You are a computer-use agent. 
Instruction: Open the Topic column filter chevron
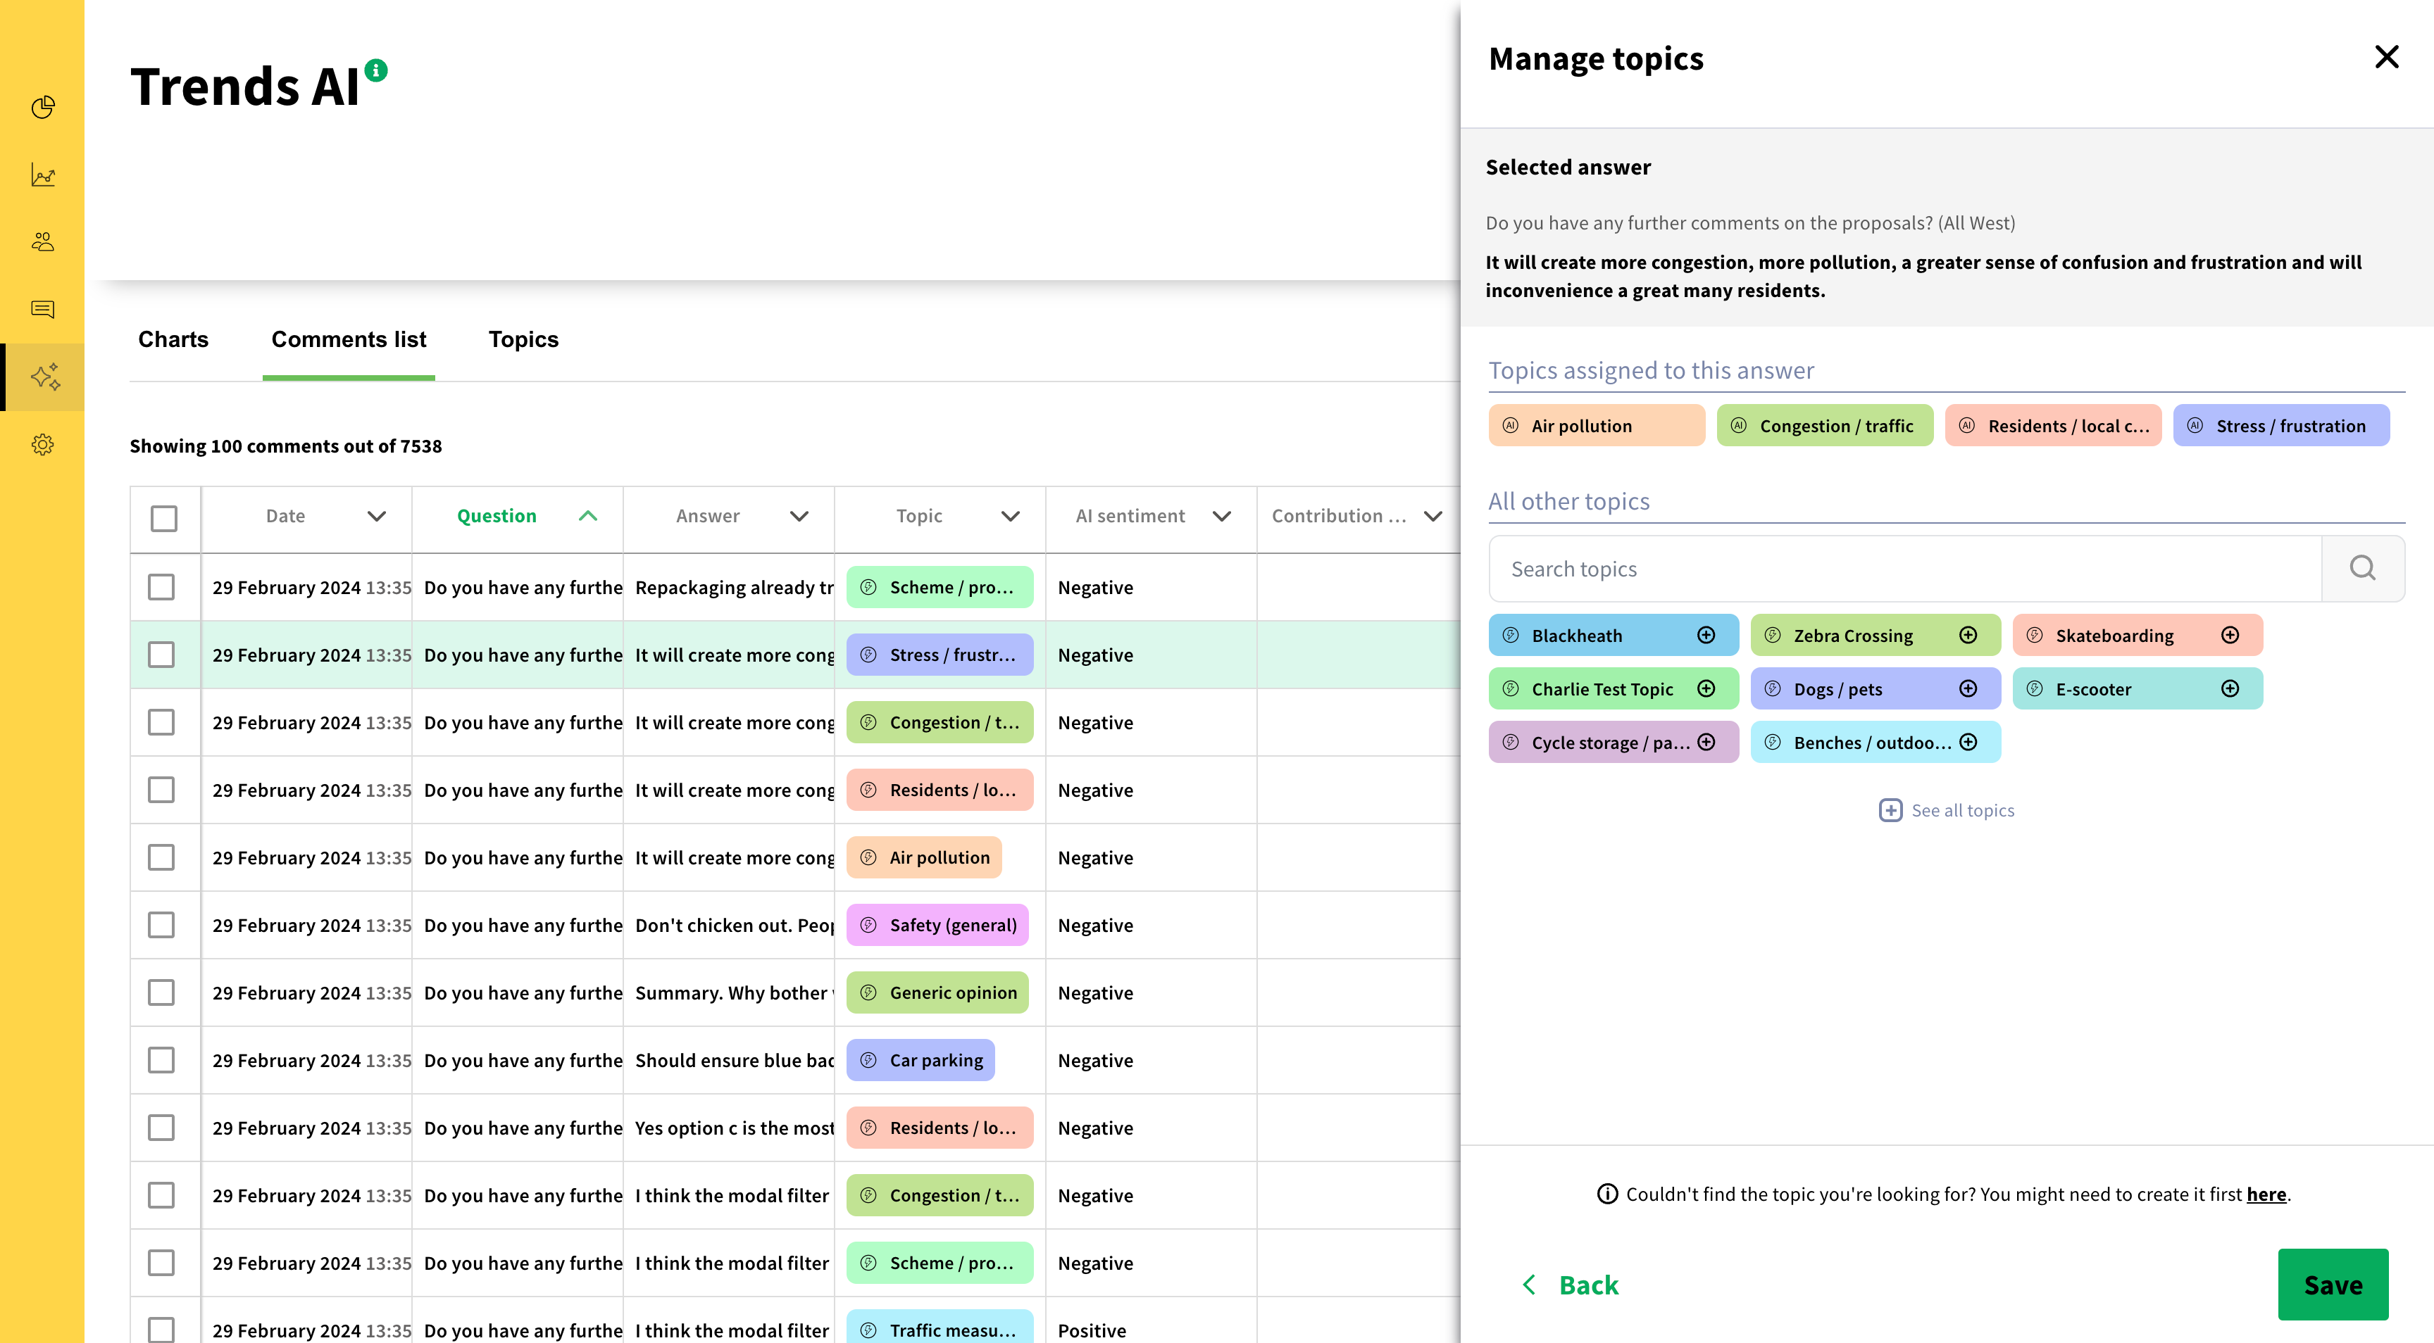pyautogui.click(x=1010, y=517)
